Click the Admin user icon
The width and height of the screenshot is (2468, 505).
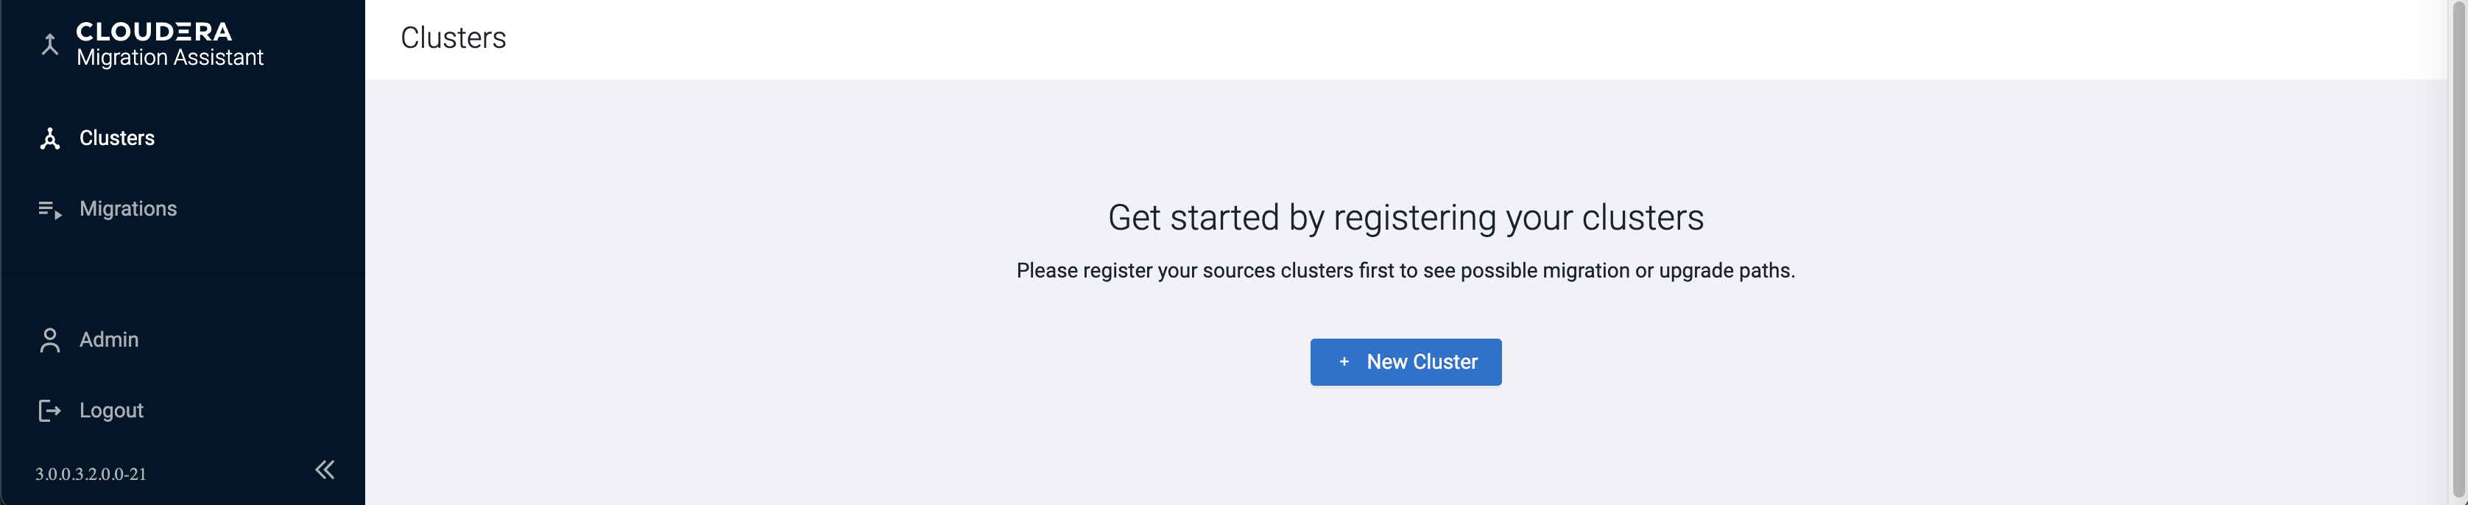tap(50, 340)
